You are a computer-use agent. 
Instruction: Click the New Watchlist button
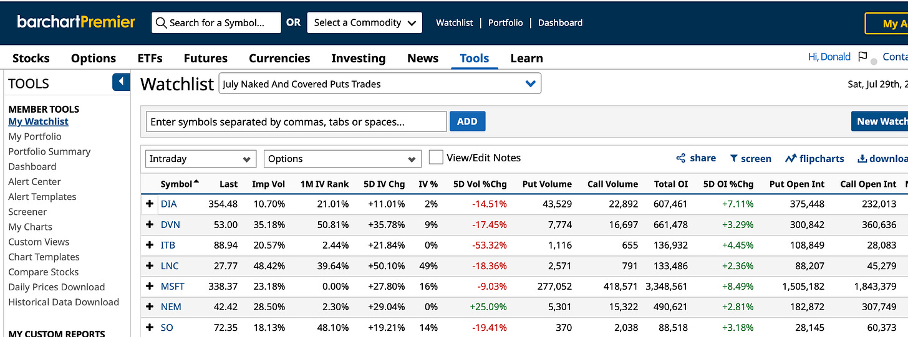pyautogui.click(x=879, y=121)
